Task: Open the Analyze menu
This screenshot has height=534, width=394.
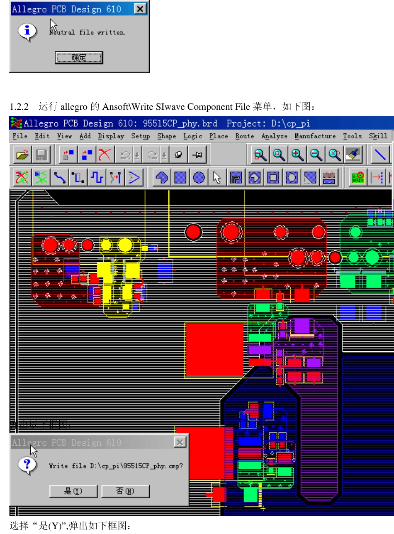Action: click(275, 136)
